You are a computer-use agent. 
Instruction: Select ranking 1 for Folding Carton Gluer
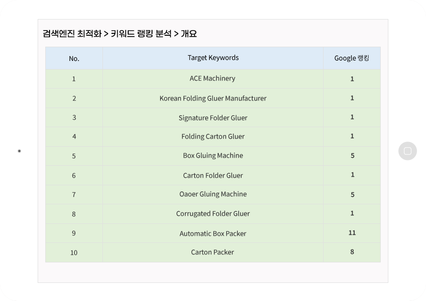tap(352, 136)
